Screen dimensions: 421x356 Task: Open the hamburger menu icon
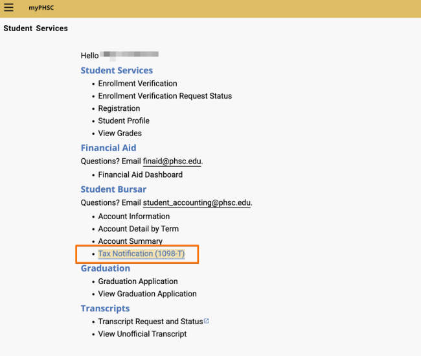8,8
